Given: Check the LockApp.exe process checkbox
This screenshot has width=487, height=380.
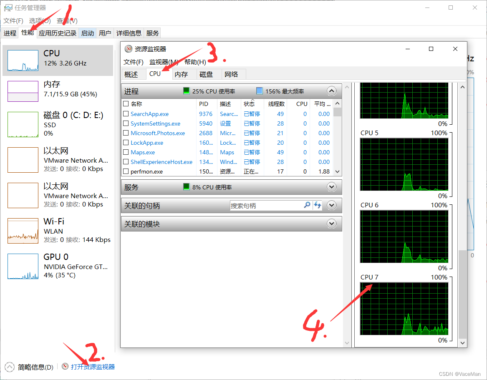Looking at the screenshot, I should tap(126, 143).
